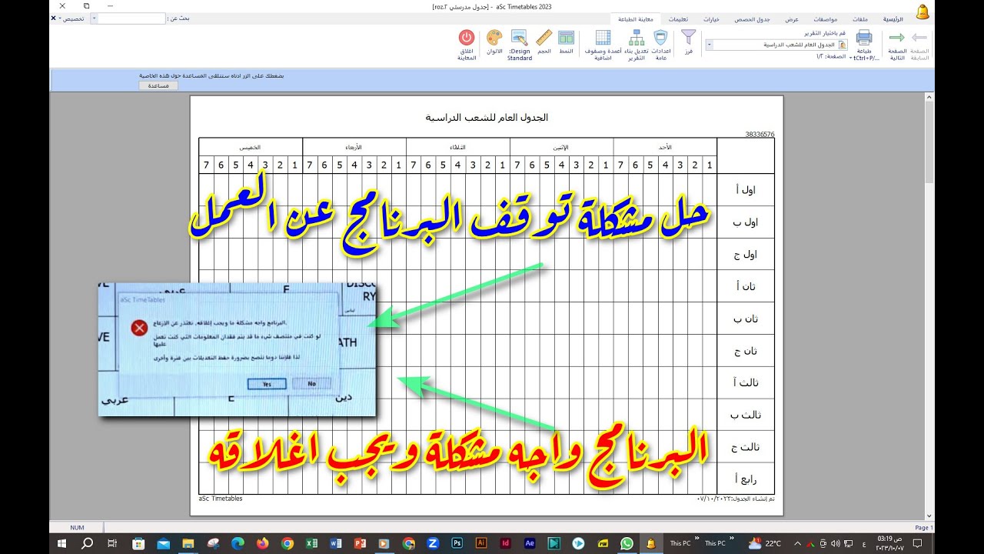The height and width of the screenshot is (554, 984).
Task: Click the الإثنين day header
Action: tap(561, 146)
